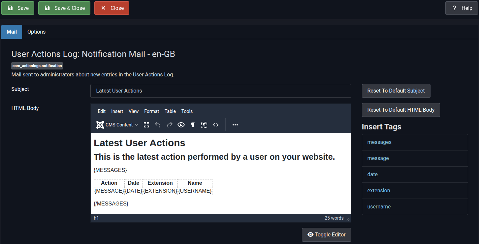Toggle fullscreen mode in the editor
The height and width of the screenshot is (244, 479).
coord(146,125)
